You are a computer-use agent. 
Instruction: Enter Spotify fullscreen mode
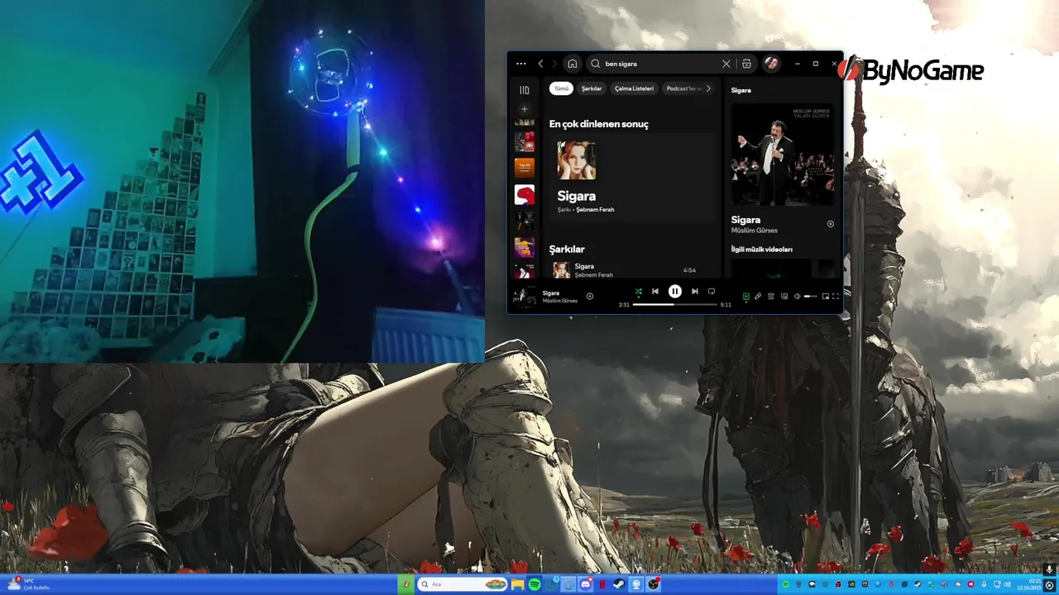click(x=836, y=296)
